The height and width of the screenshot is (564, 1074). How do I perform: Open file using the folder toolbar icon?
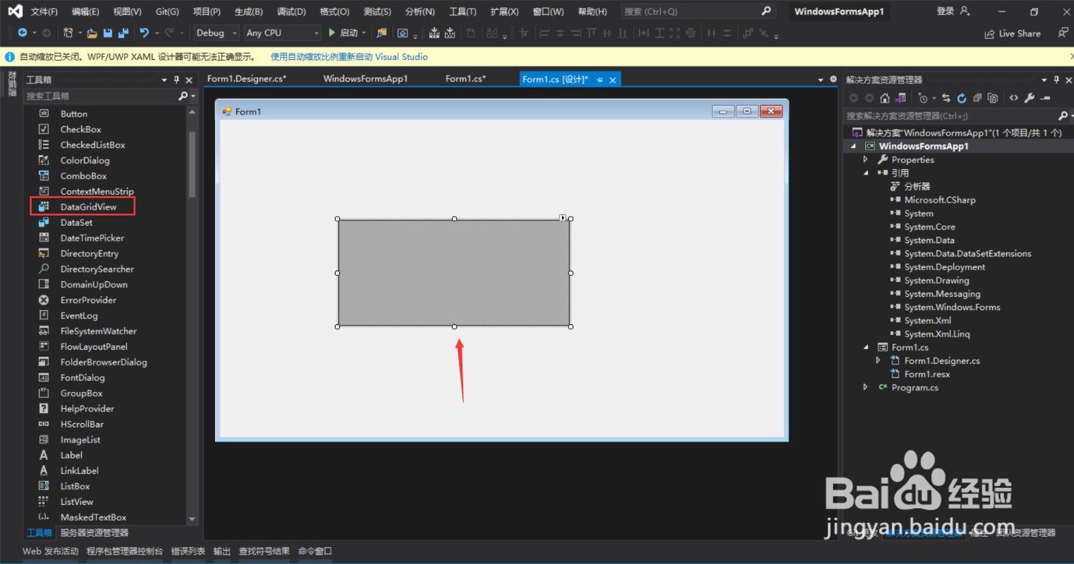coord(92,33)
